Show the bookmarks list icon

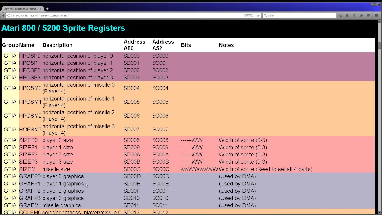pos(347,16)
